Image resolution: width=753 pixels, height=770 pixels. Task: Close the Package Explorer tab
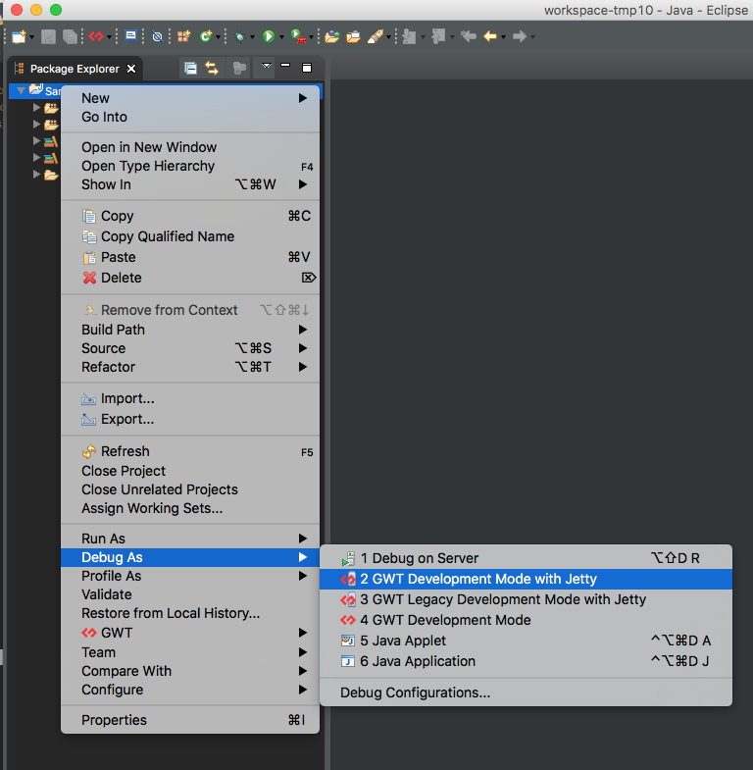[131, 69]
